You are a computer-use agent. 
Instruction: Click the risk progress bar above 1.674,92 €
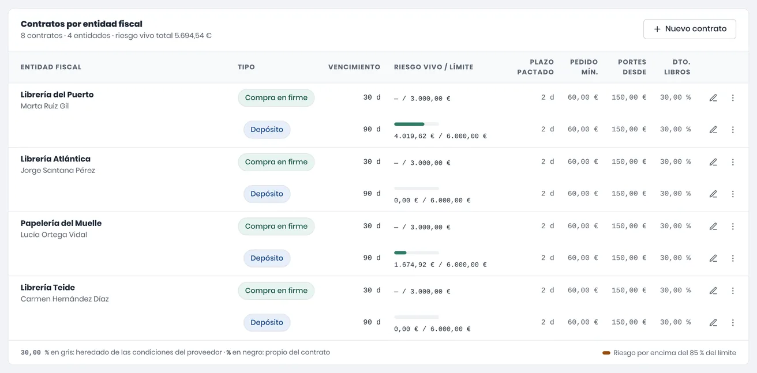point(417,253)
